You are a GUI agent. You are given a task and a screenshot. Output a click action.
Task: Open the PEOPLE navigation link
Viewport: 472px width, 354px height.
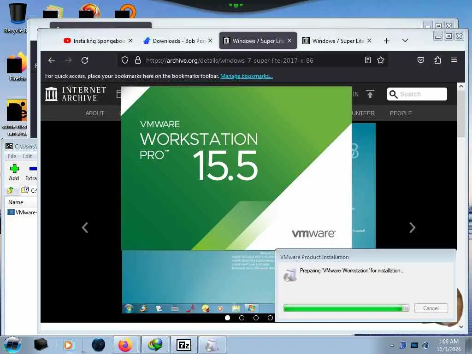(401, 113)
